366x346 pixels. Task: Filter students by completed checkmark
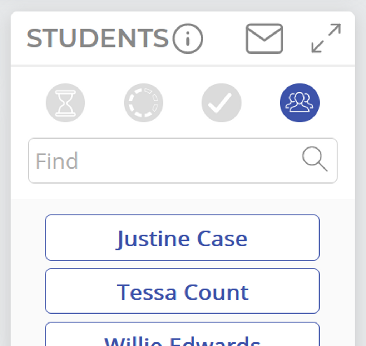coord(221,103)
